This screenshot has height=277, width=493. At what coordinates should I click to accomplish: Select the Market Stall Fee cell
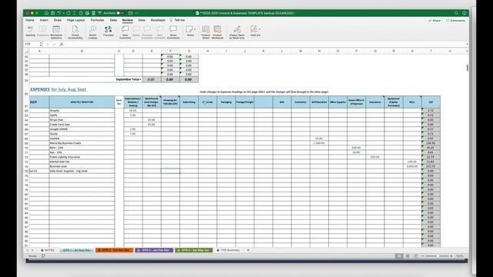click(x=82, y=162)
